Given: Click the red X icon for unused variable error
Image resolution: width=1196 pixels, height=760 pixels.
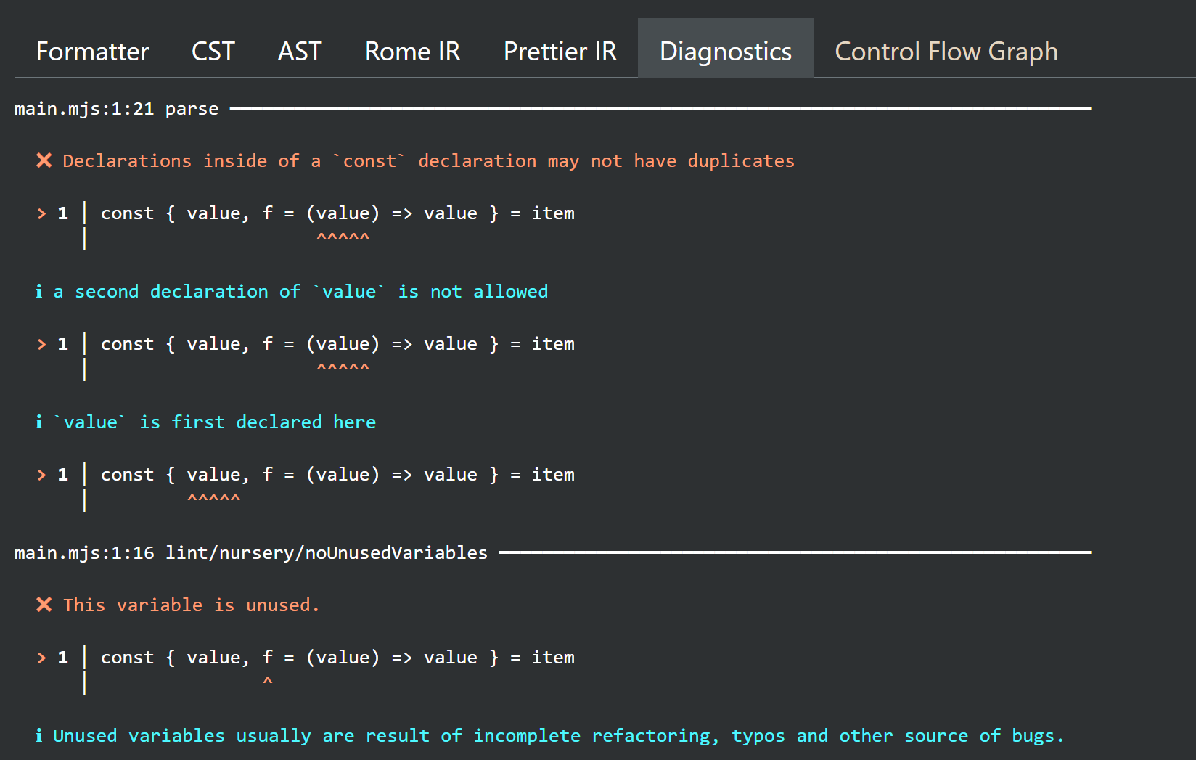Looking at the screenshot, I should tap(44, 605).
